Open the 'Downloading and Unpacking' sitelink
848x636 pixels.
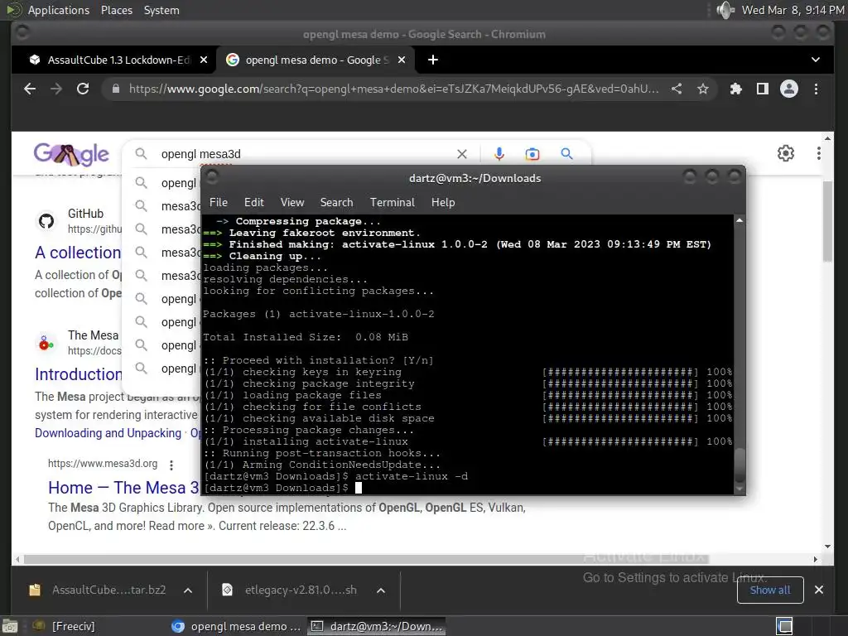(108, 433)
